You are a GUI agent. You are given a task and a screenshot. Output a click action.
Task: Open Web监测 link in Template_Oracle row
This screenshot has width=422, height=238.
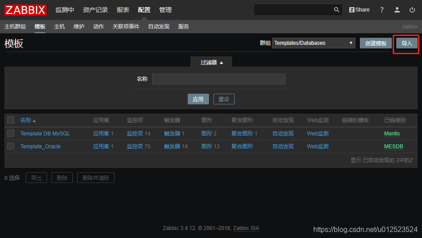tap(318, 147)
